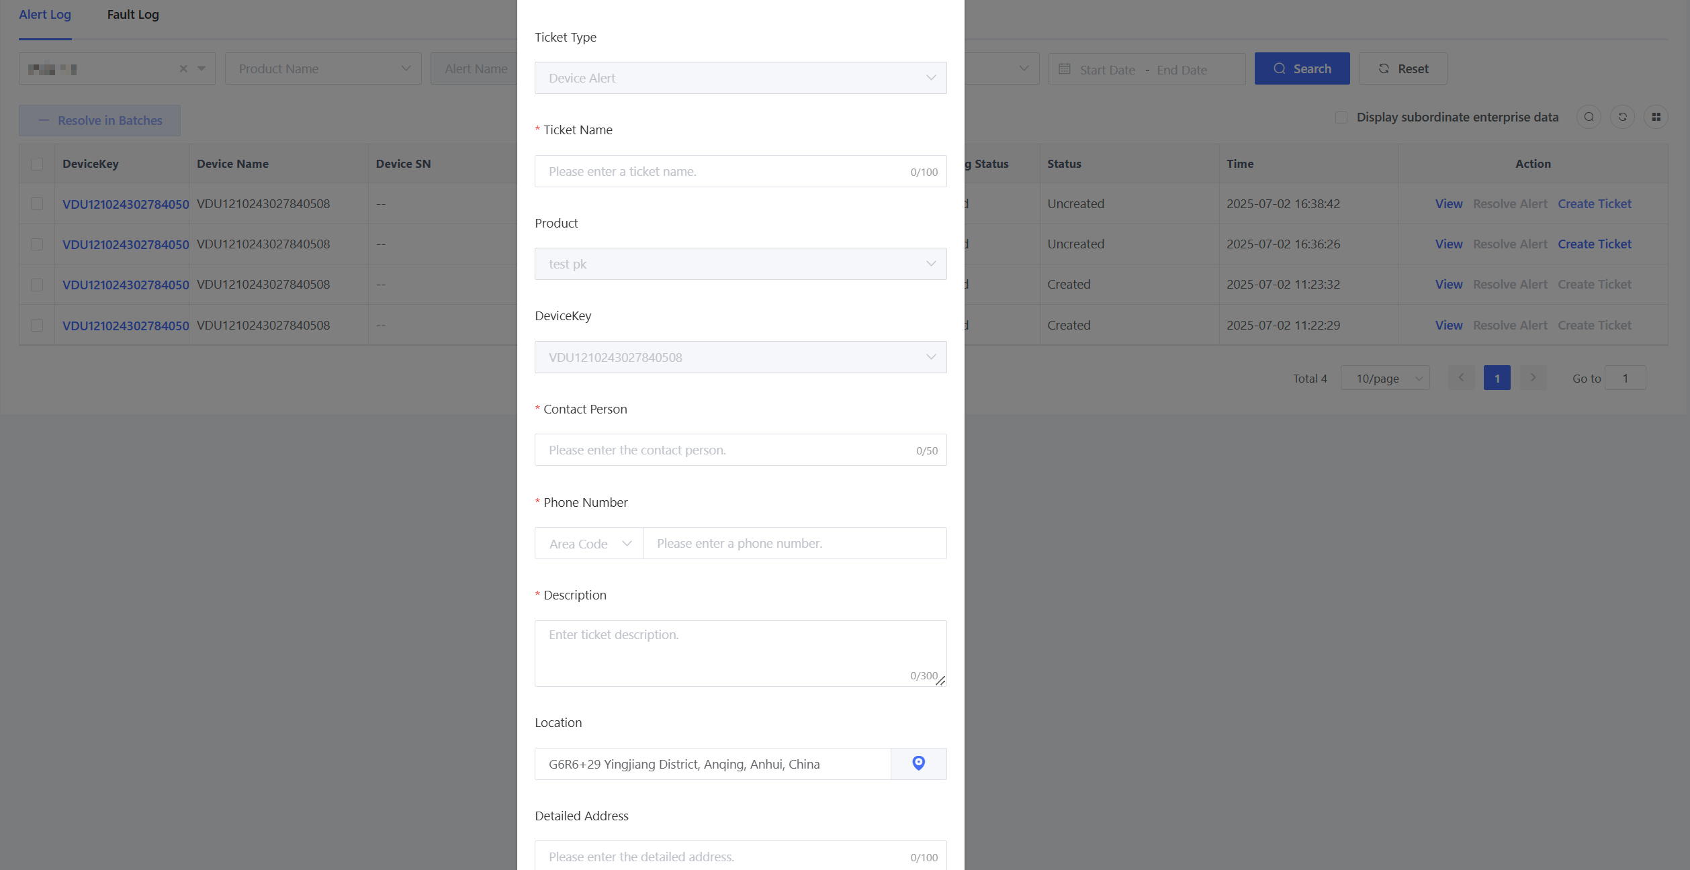
Task: Go to previous page arrow
Action: (x=1461, y=378)
